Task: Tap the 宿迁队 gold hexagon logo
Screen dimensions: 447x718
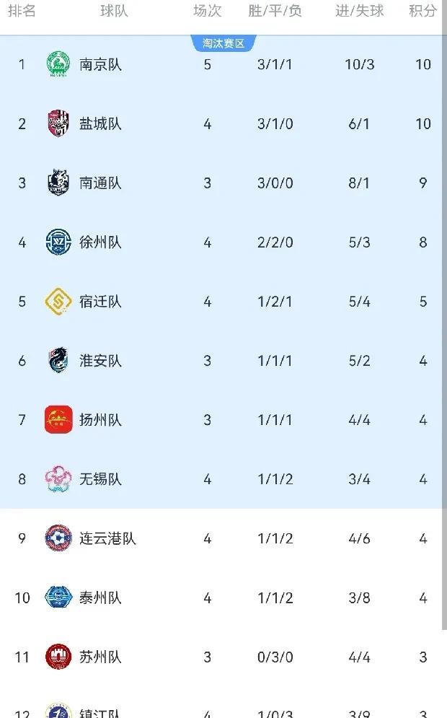Action: coord(58,302)
